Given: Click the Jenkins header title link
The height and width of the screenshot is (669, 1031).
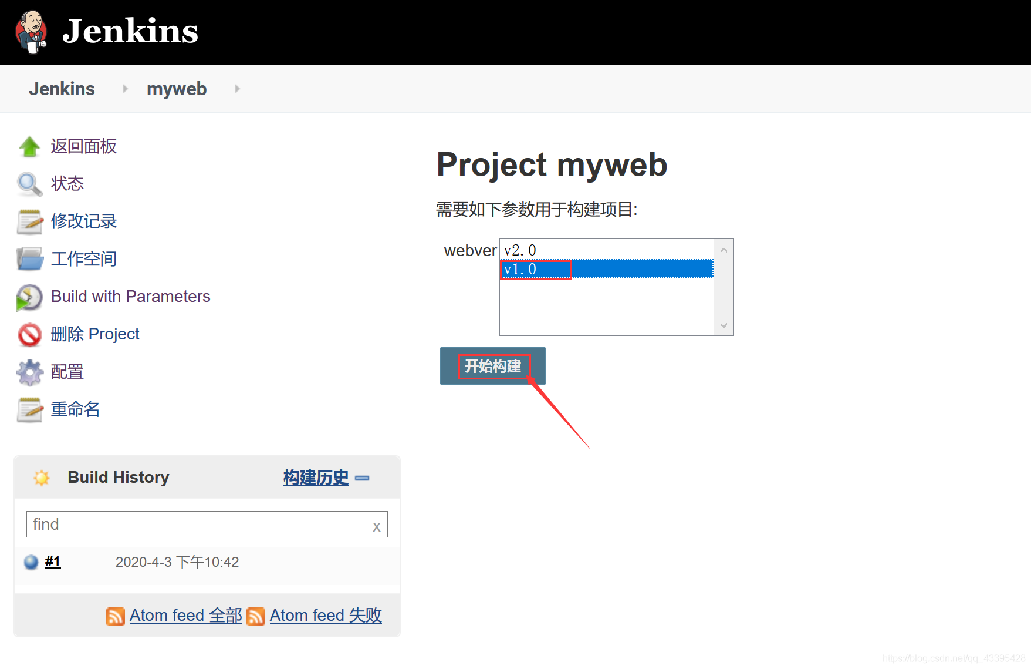Looking at the screenshot, I should click(x=130, y=31).
